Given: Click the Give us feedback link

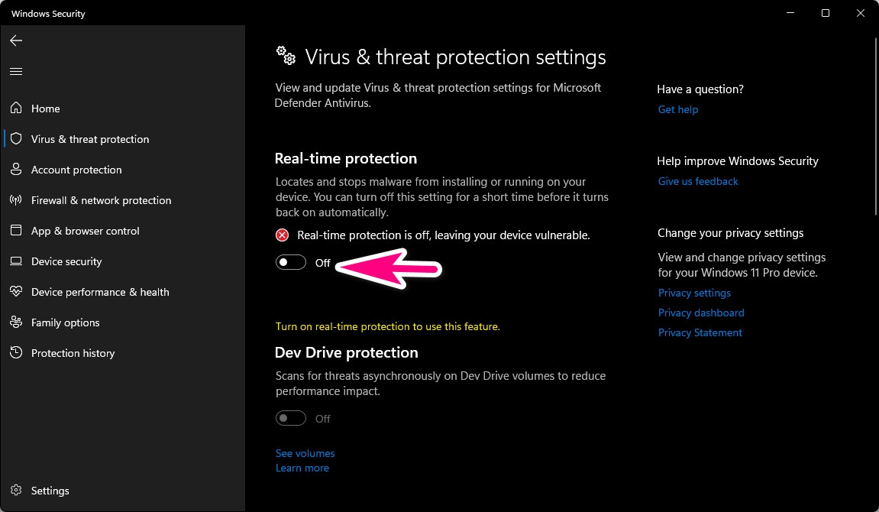Looking at the screenshot, I should click(698, 181).
